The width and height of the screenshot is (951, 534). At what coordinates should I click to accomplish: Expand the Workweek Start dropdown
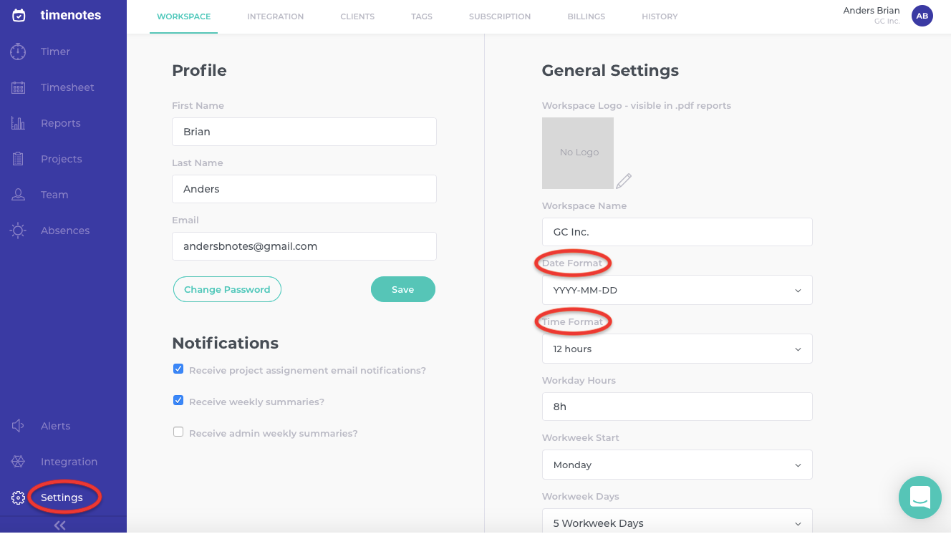[x=677, y=465]
